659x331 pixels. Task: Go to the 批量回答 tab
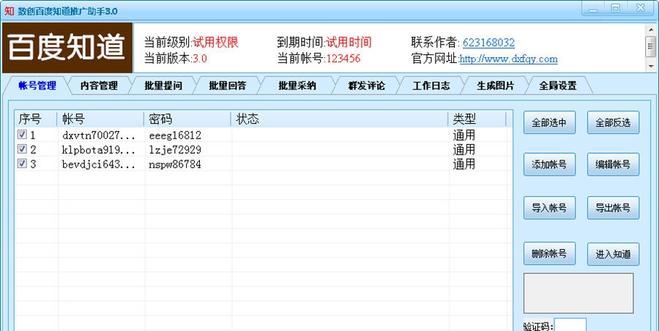tap(228, 86)
